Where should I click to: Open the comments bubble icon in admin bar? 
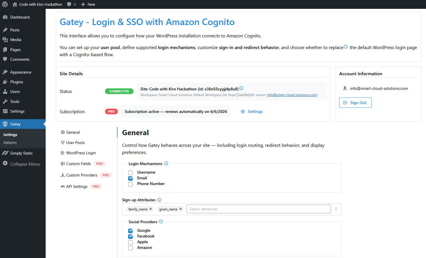[69, 4]
